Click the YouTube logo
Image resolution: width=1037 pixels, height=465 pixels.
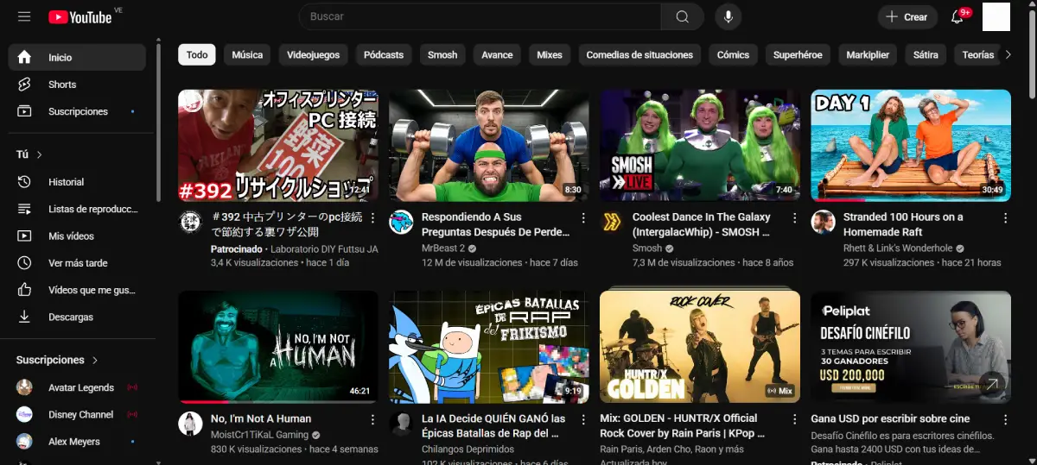(80, 17)
